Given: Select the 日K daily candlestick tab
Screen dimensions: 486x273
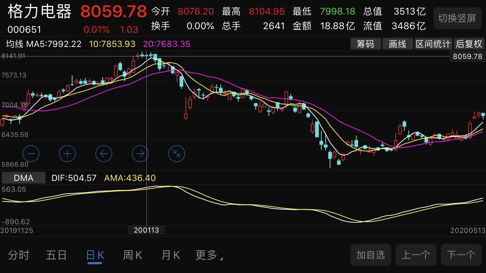Looking at the screenshot, I should 95,255.
